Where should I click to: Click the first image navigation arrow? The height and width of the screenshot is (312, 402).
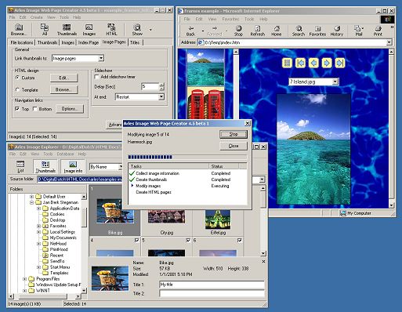coord(300,63)
